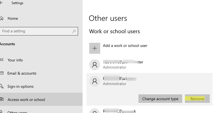Click the Home house icon
Viewport: 218px width, 113px height.
pos(2,18)
